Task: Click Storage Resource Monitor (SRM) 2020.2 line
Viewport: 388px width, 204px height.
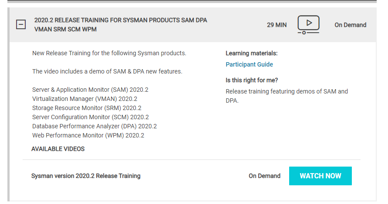Action: 87,108
